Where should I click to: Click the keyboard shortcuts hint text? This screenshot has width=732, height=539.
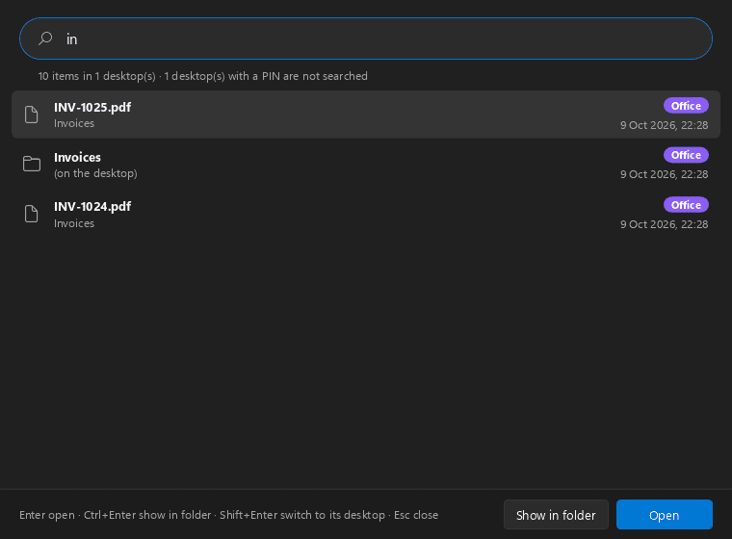tap(229, 515)
